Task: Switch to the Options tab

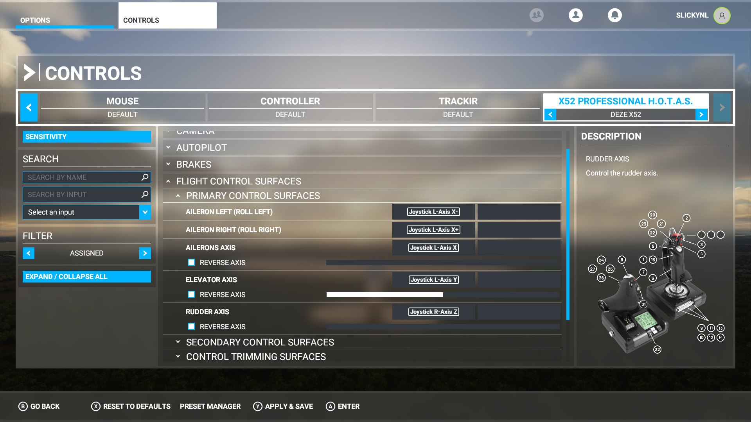Action: pos(35,20)
